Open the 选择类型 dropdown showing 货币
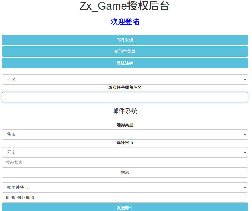Image resolution: width=252 pixels, height=211 pixels. pos(125,135)
